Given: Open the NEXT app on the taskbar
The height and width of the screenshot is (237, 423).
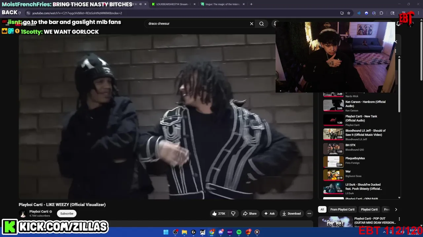Looking at the screenshot, I should [230, 232].
